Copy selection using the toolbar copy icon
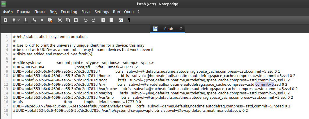The height and width of the screenshot is (119, 309). coord(68,20)
